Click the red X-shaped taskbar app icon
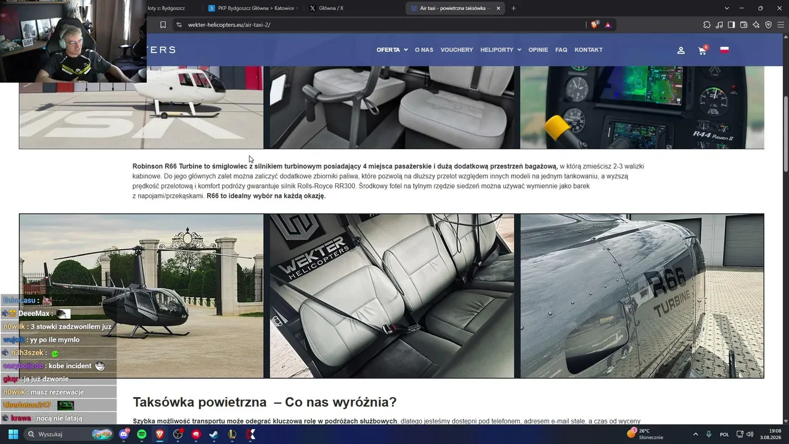This screenshot has height=444, width=789. click(x=250, y=434)
